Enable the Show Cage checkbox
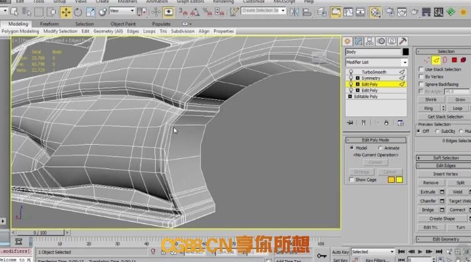 click(x=352, y=180)
